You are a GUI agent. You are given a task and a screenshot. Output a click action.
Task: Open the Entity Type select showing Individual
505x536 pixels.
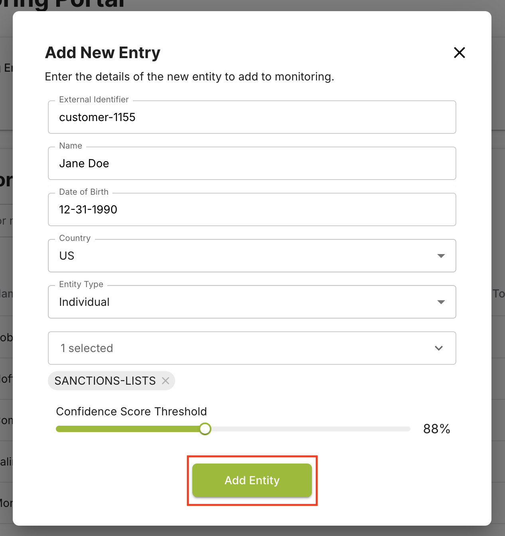[x=252, y=302]
